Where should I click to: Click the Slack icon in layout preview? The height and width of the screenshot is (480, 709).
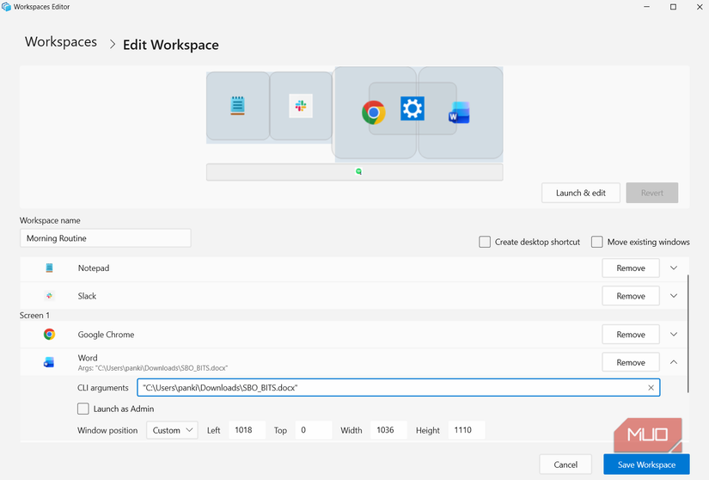(x=301, y=106)
